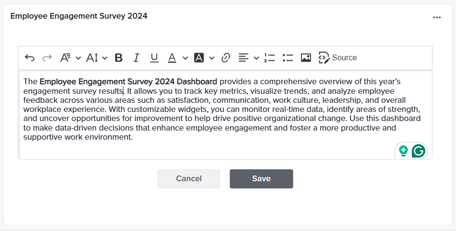Click the Cancel button
Screen dimensions: 456x231
[x=189, y=179]
